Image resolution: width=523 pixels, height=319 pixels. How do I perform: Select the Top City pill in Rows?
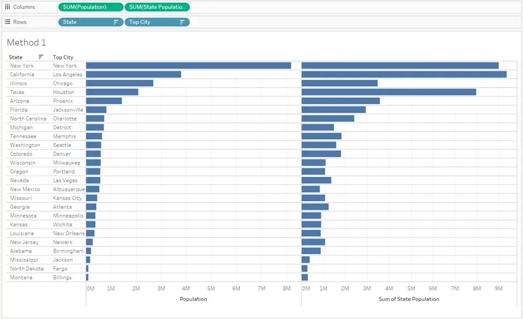(157, 22)
